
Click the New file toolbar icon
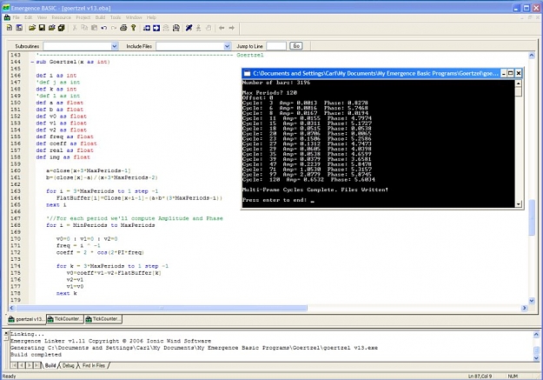click(x=10, y=28)
